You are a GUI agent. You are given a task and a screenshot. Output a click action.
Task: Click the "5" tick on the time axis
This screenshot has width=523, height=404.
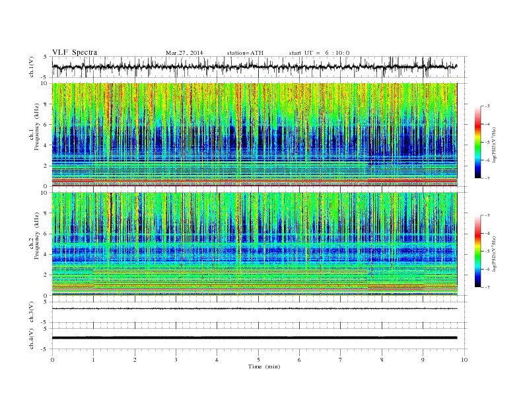click(x=258, y=360)
